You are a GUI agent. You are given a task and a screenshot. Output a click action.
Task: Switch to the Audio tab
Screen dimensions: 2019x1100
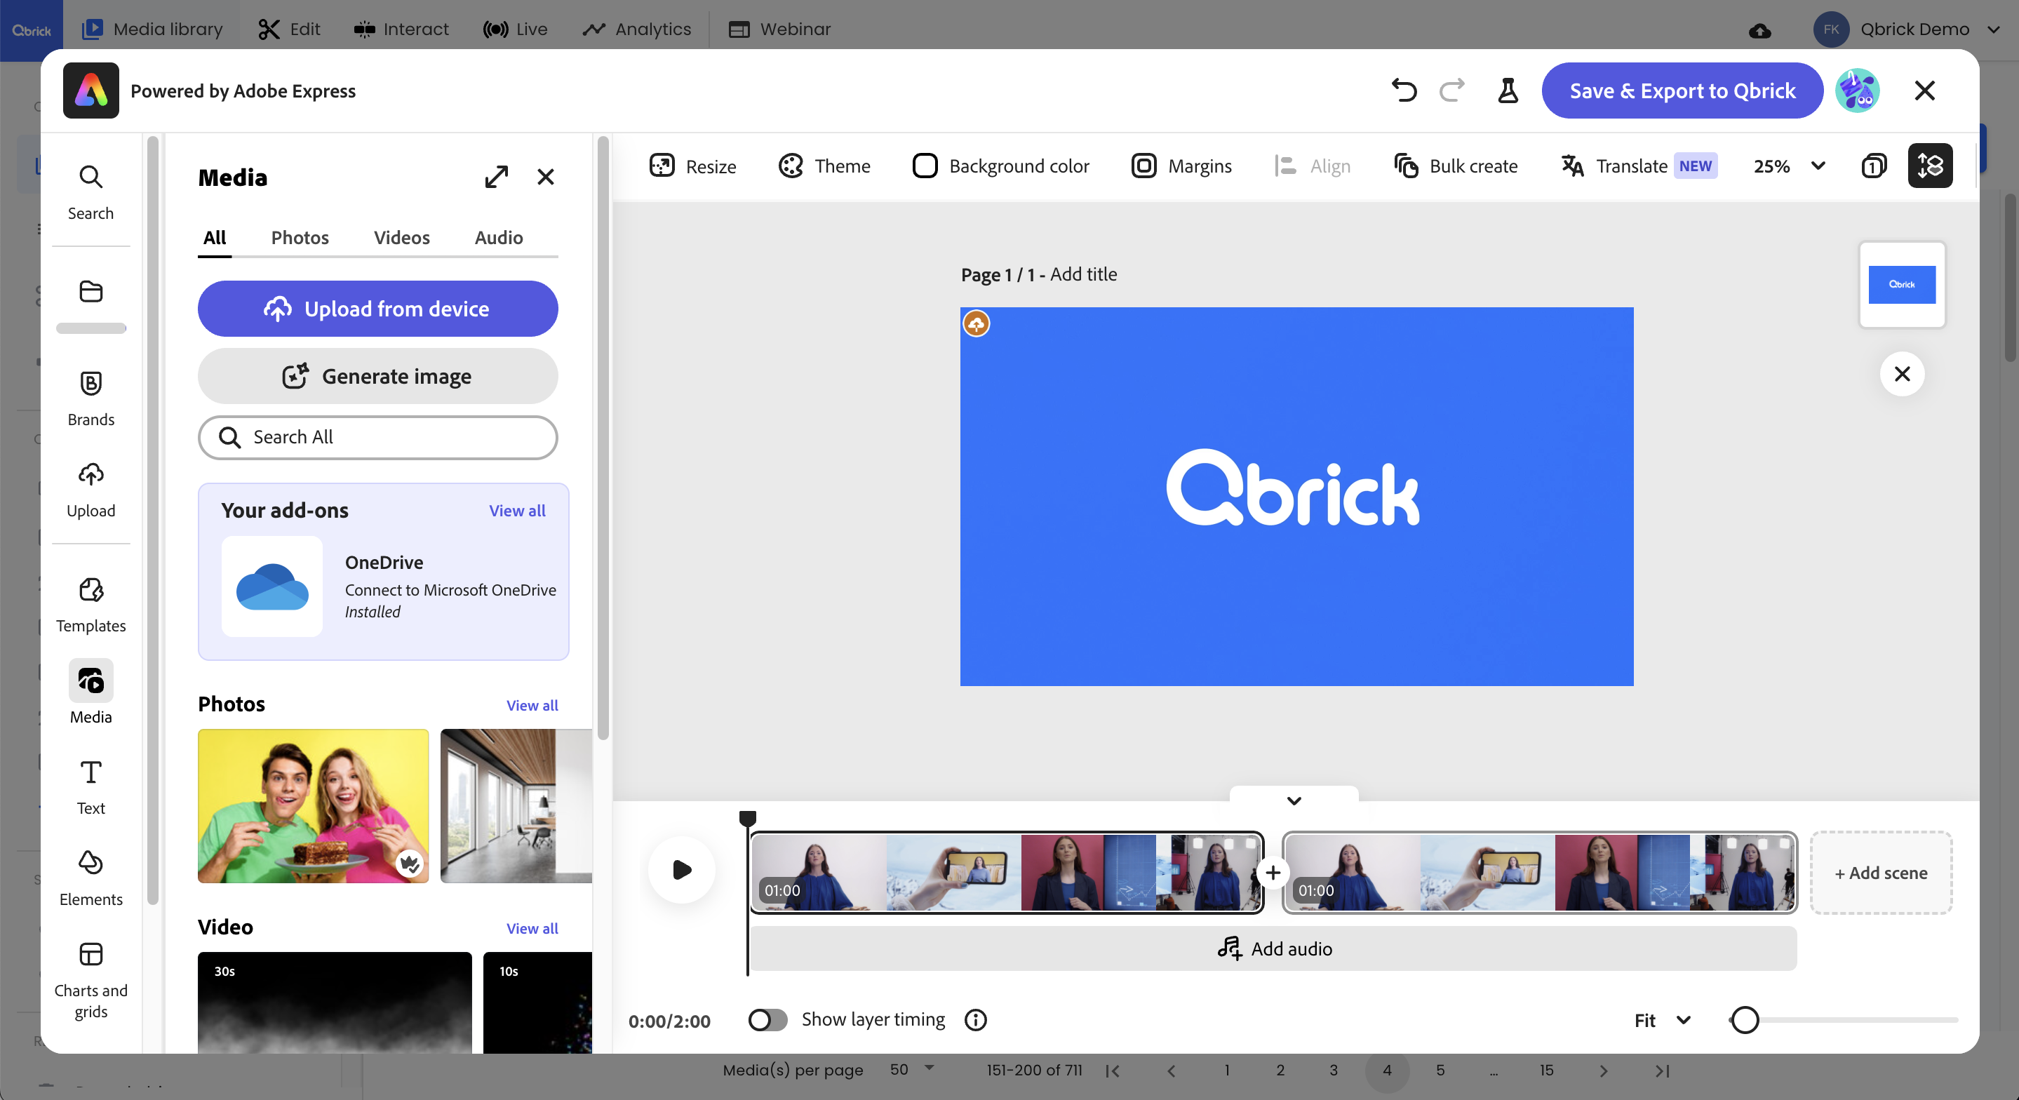coord(499,238)
